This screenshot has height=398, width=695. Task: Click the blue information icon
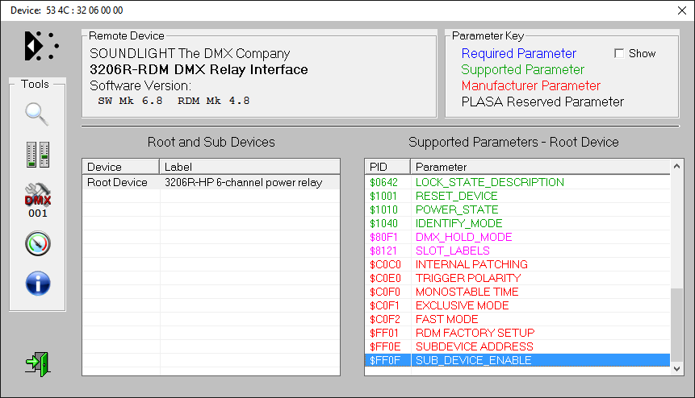tap(37, 283)
